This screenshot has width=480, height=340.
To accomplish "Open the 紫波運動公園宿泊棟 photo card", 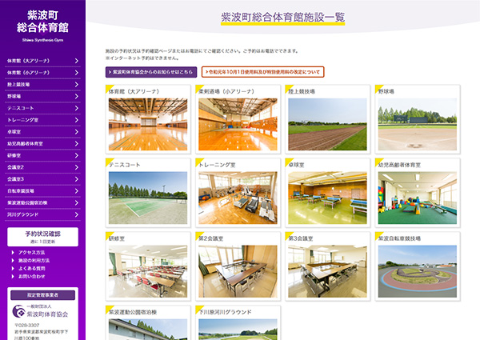I will (x=148, y=323).
